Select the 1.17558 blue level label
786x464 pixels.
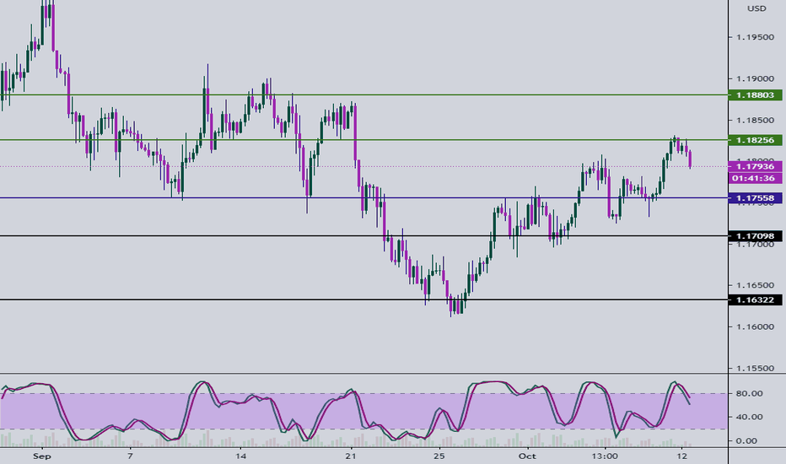click(755, 198)
